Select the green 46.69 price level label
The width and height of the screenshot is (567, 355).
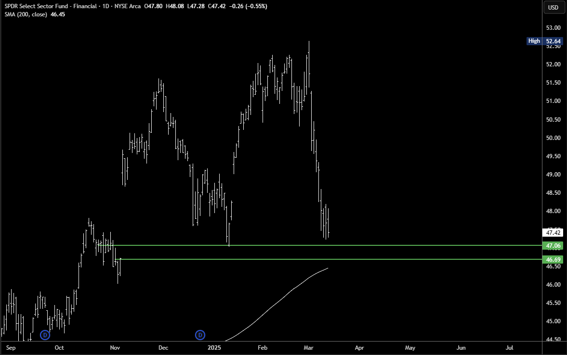[x=553, y=259]
